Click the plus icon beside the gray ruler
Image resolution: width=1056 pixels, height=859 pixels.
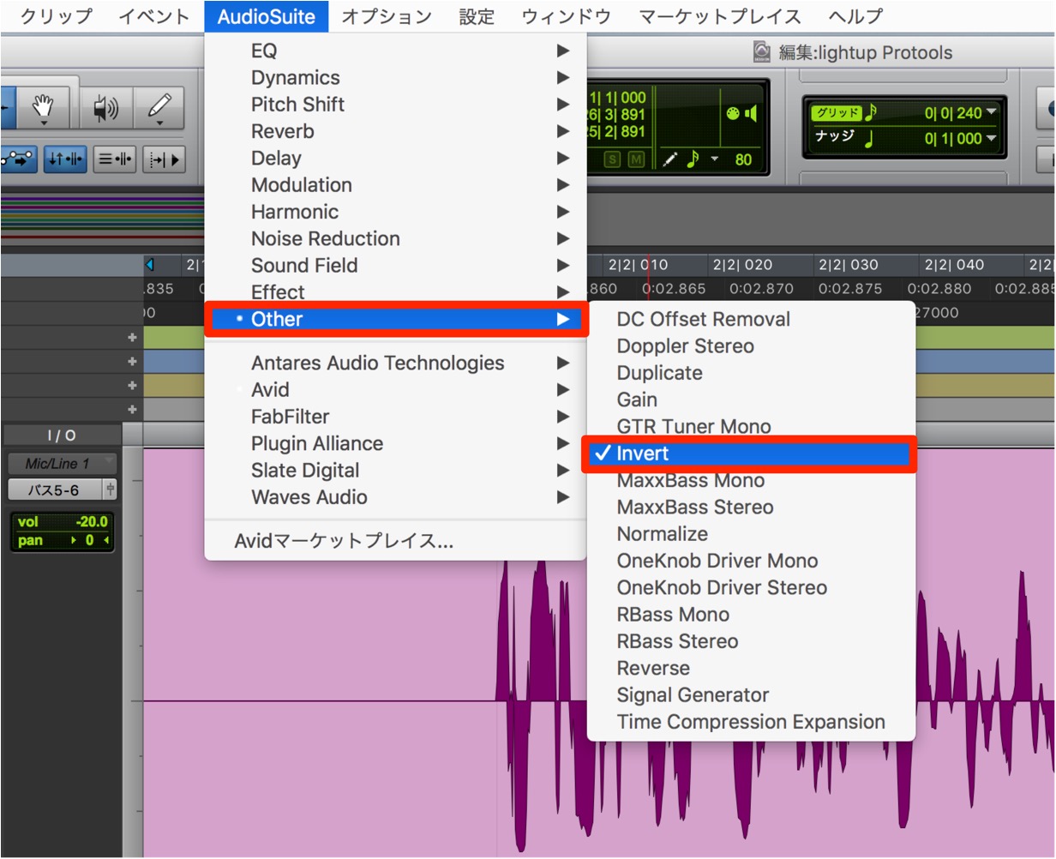pos(132,410)
